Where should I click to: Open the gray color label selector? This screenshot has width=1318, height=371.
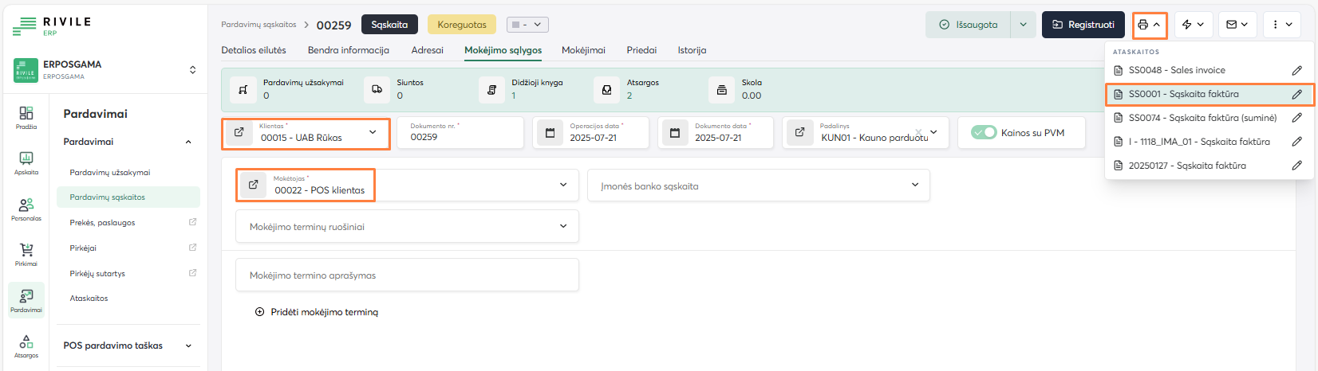[x=527, y=25]
